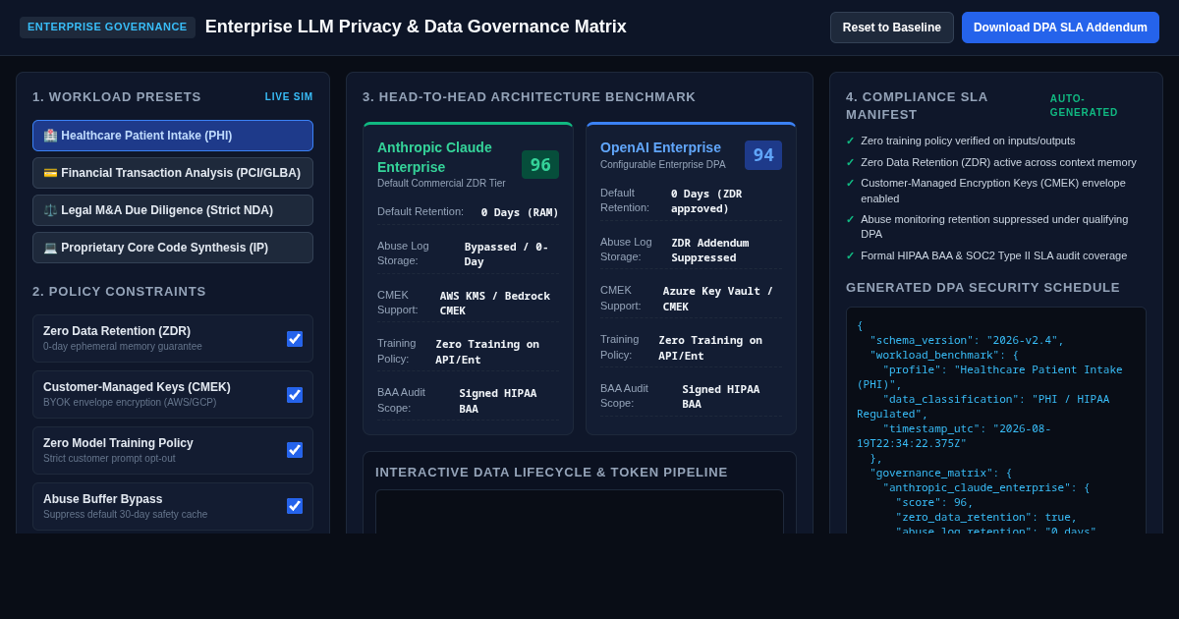Viewport: 1179px width, 619px height.
Task: Click Anthropic value '0 Days (RAM)'
Action: [520, 212]
